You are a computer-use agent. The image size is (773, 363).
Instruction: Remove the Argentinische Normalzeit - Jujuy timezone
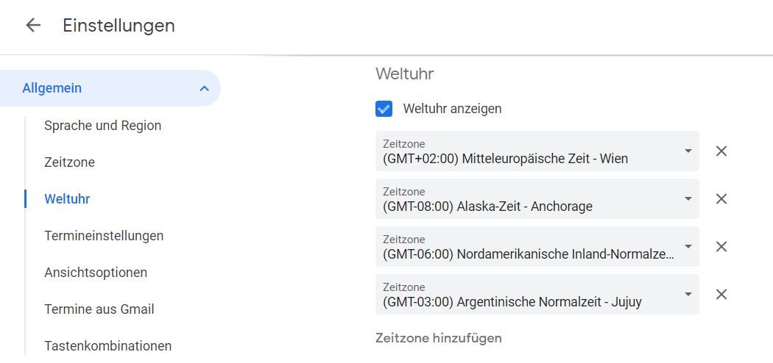tap(721, 295)
